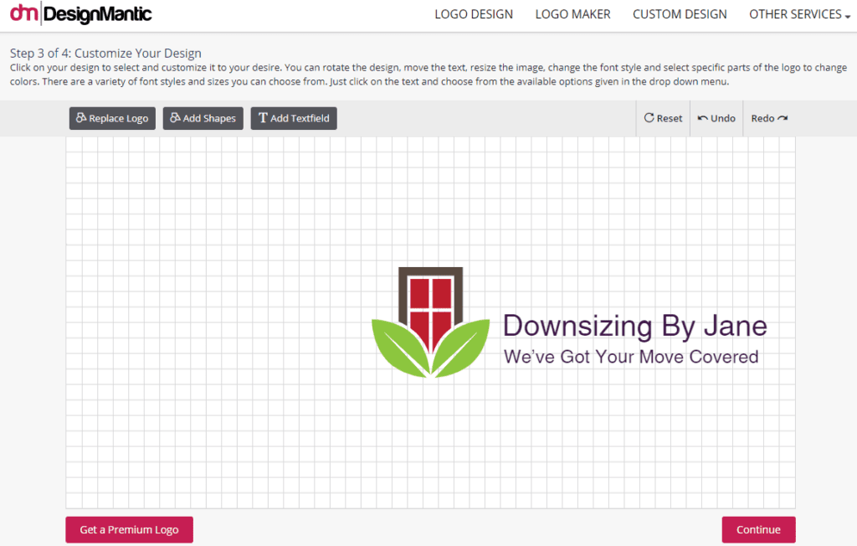This screenshot has height=546, width=857.
Task: Select the 'Downsizing By Jane' text
Action: [x=635, y=326]
